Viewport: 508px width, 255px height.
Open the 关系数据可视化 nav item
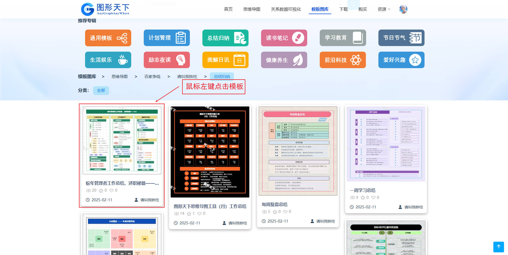tap(286, 9)
